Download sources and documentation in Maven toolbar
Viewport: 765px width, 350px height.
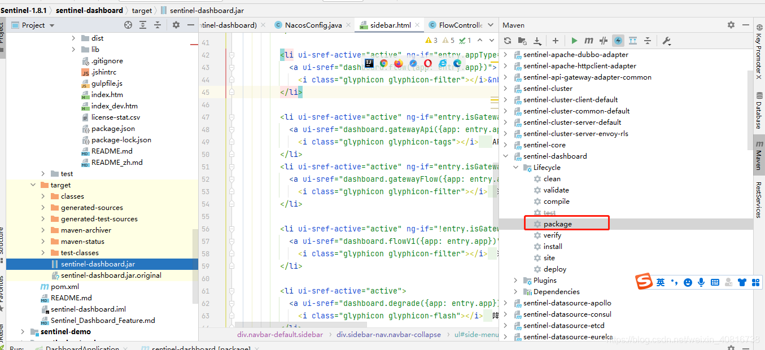537,41
